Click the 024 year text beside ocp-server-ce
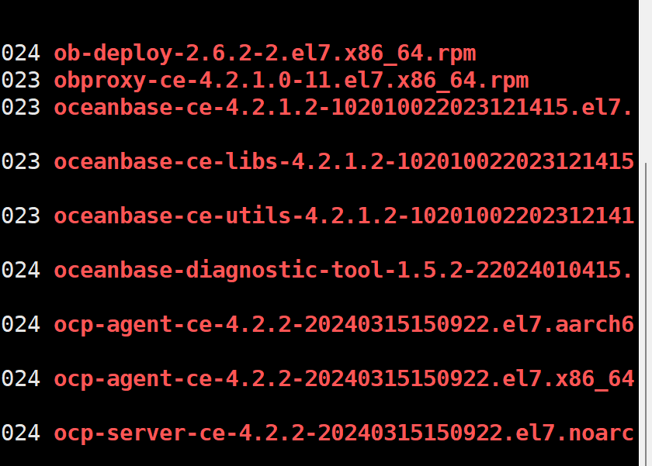Screen dimensions: 652x466 (21, 433)
